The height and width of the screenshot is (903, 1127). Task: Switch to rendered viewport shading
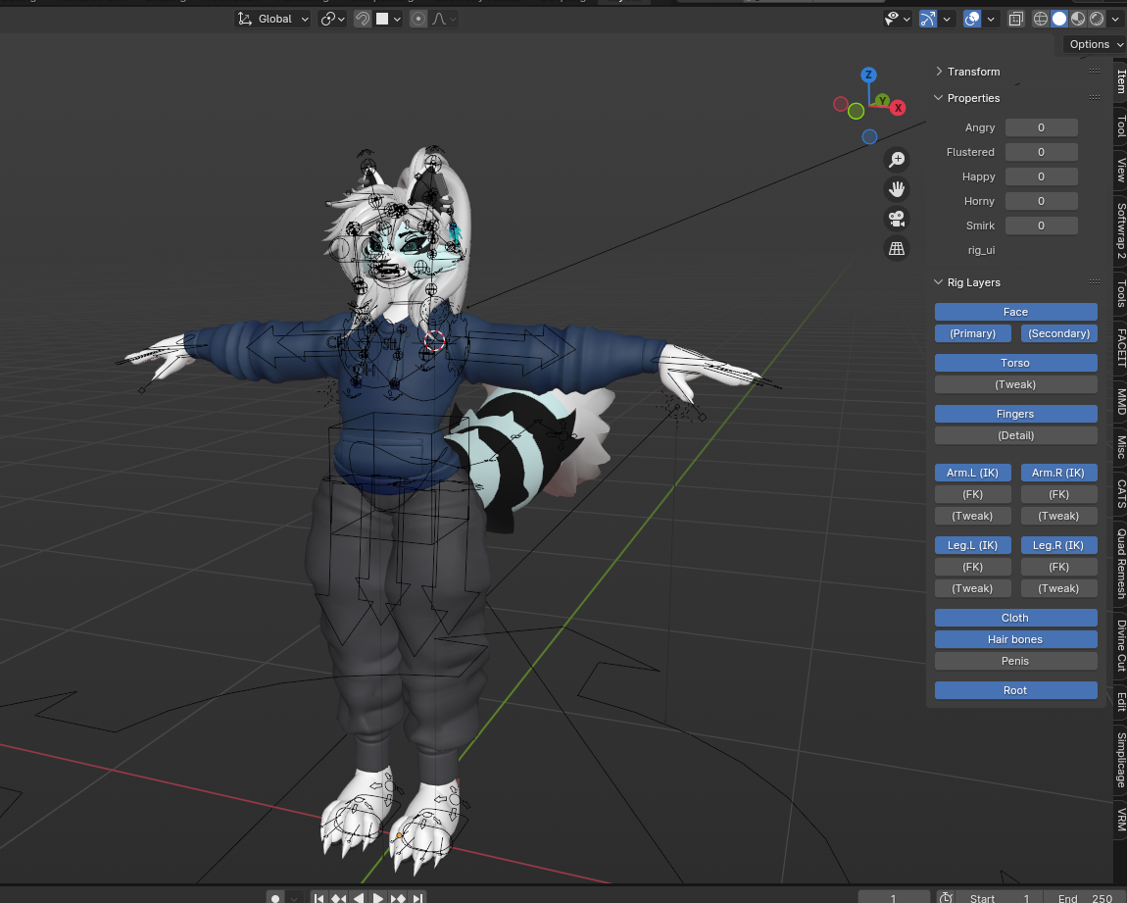(1096, 19)
